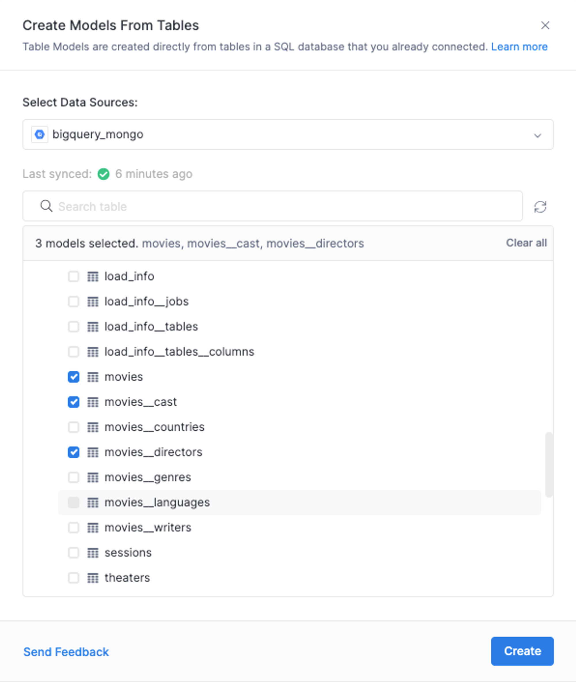Screen dimensions: 576x682
Task: Click the table icon next to movies__countries
Action: click(x=93, y=428)
